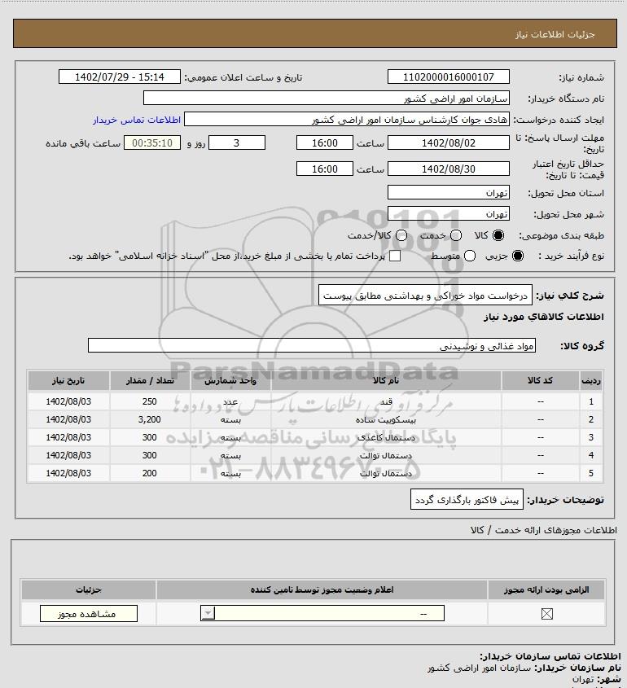Viewport: 627px width, 688px height.
Task: Click the نام کالا column header
Action: coord(386,380)
